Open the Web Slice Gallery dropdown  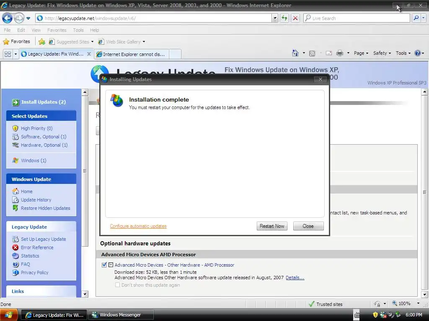[122, 41]
